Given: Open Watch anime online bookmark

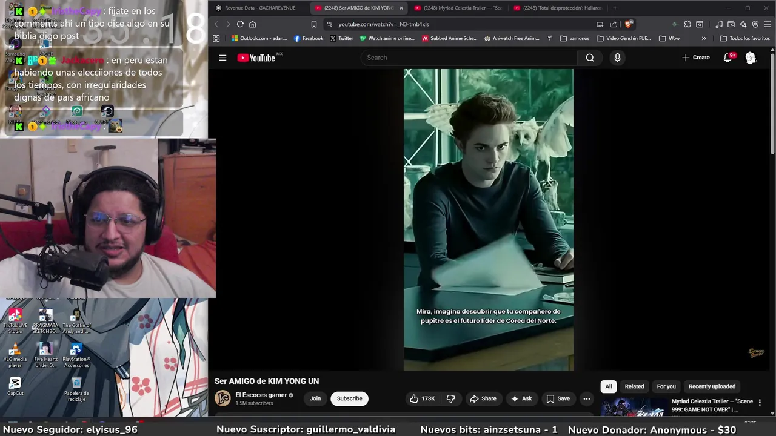Looking at the screenshot, I should click(x=387, y=38).
